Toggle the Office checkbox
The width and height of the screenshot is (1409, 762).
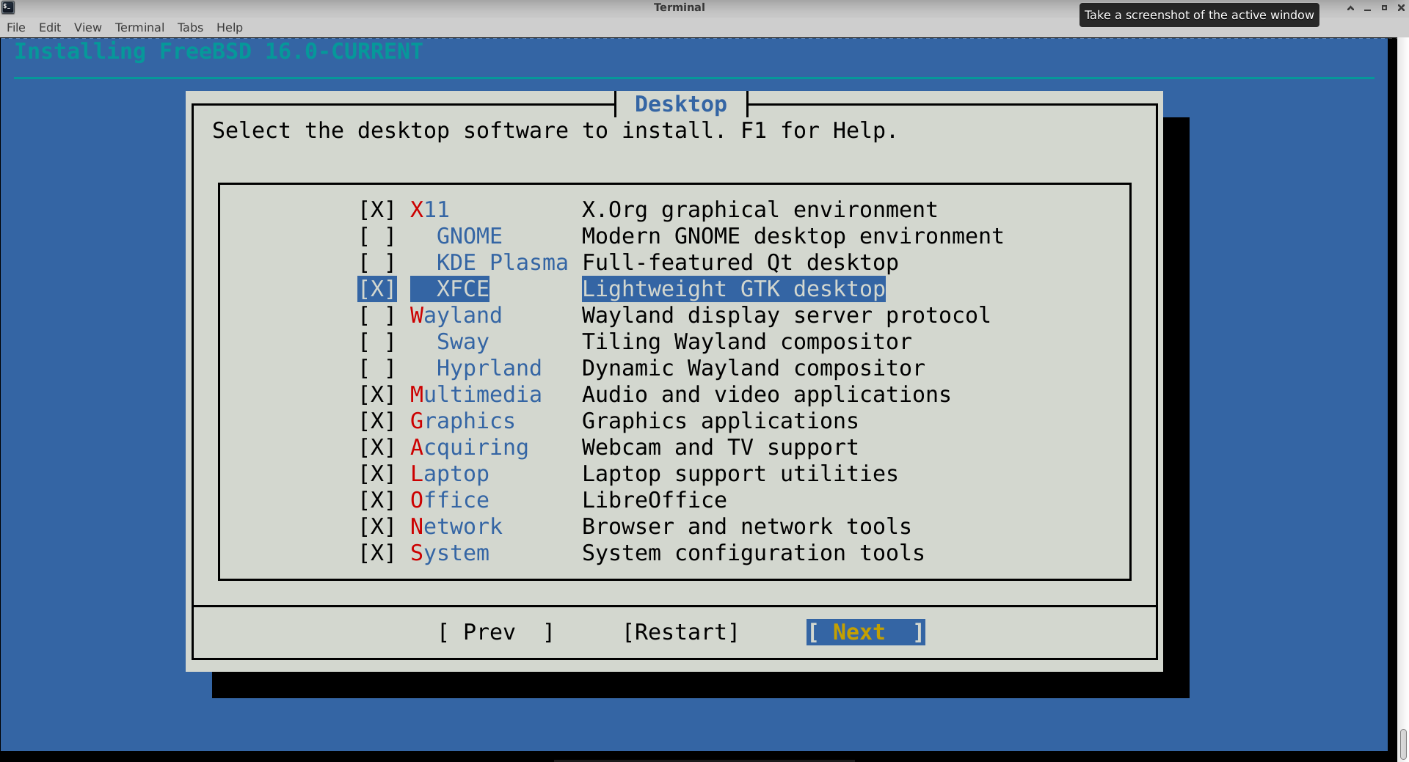377,500
